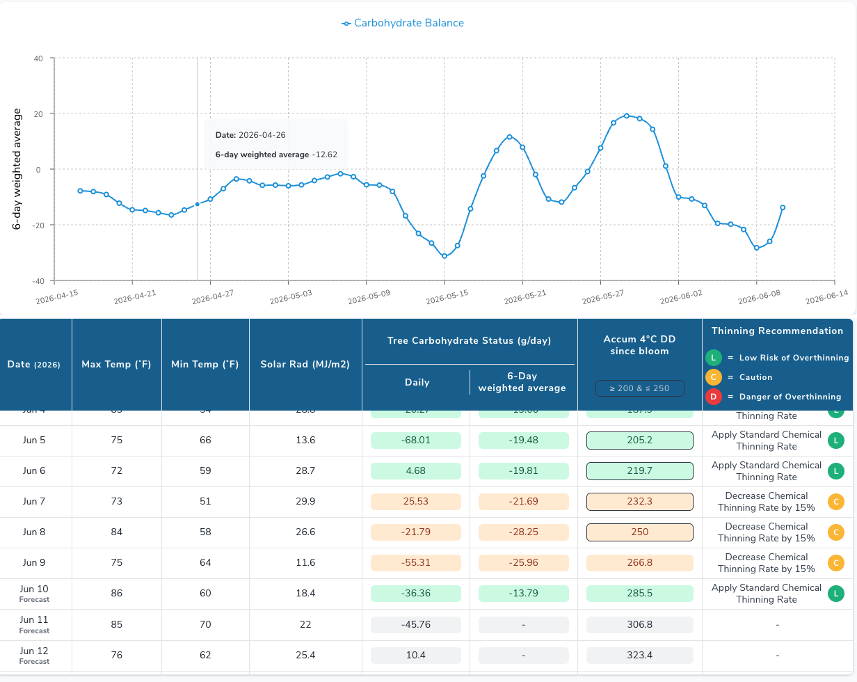
Task: Click the orange C badge in Jun 9 row
Action: click(x=835, y=563)
